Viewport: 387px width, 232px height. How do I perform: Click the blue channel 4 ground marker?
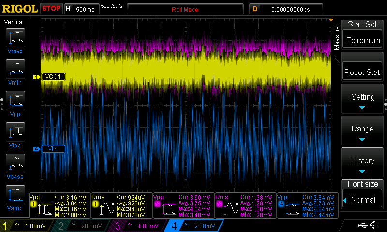point(37,149)
